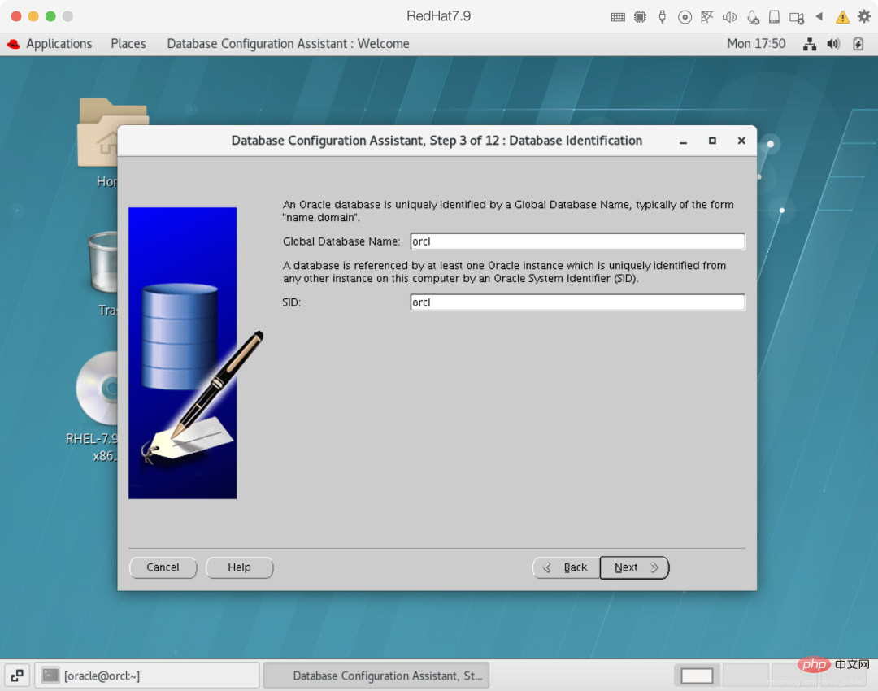
Task: Click the yellow warning triangle icon
Action: 842,16
